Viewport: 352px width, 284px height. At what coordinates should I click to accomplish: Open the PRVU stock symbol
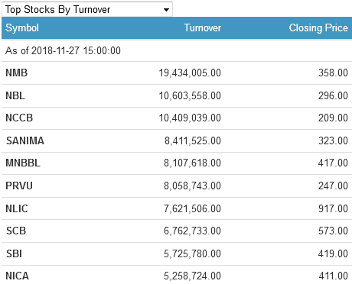click(19, 186)
